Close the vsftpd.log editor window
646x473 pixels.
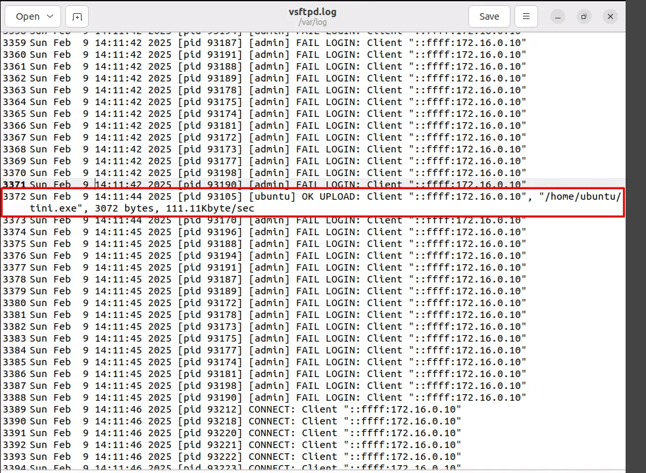pos(610,16)
